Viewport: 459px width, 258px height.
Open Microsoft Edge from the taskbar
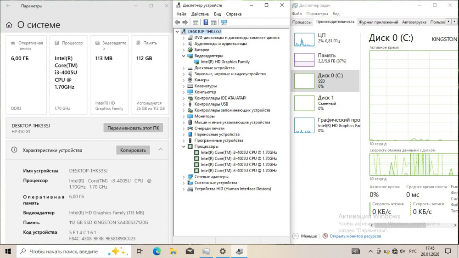click(157, 251)
